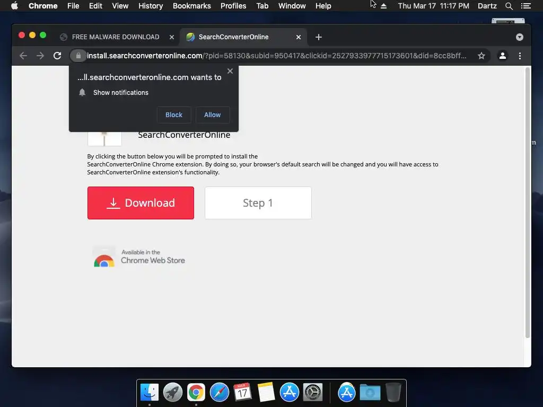
Task: Open the Apple menu
Action: click(14, 6)
